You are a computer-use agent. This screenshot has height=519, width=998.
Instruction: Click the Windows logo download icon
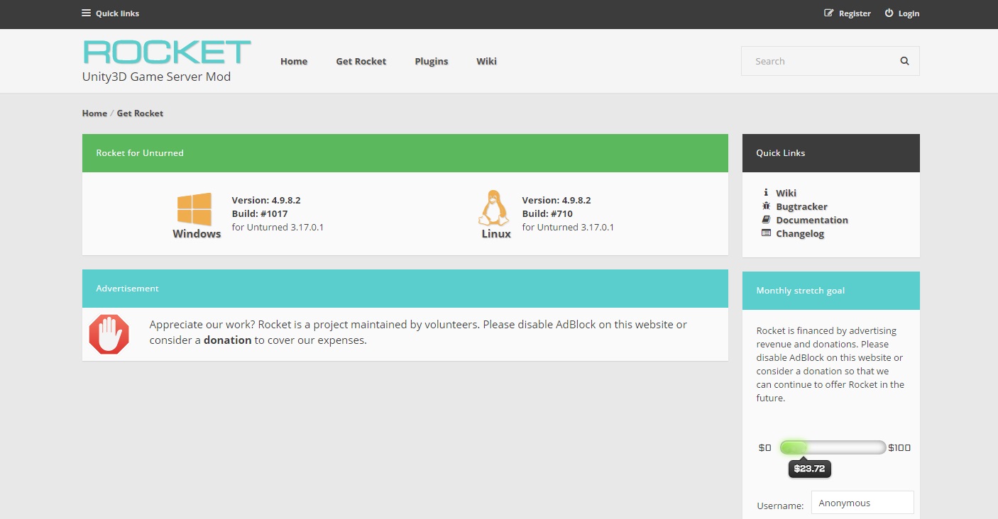[x=194, y=209]
